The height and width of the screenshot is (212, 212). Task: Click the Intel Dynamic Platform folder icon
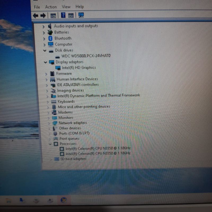54,96
